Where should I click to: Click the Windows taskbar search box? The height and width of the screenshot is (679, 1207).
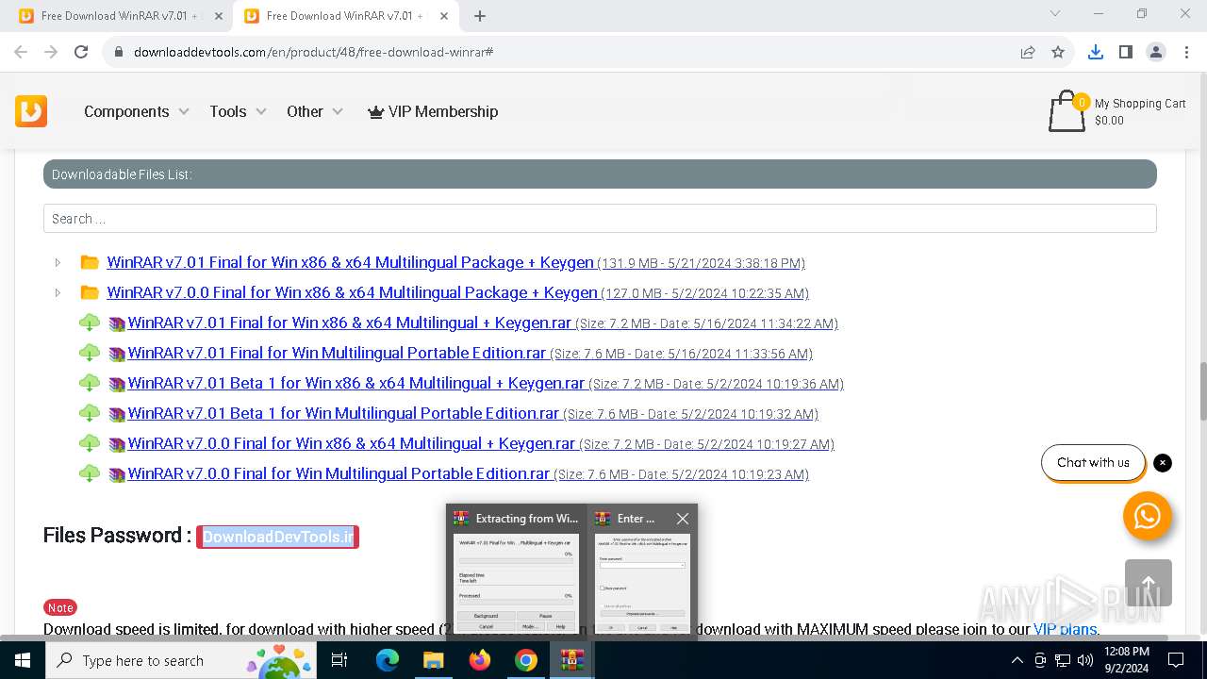pos(182,660)
